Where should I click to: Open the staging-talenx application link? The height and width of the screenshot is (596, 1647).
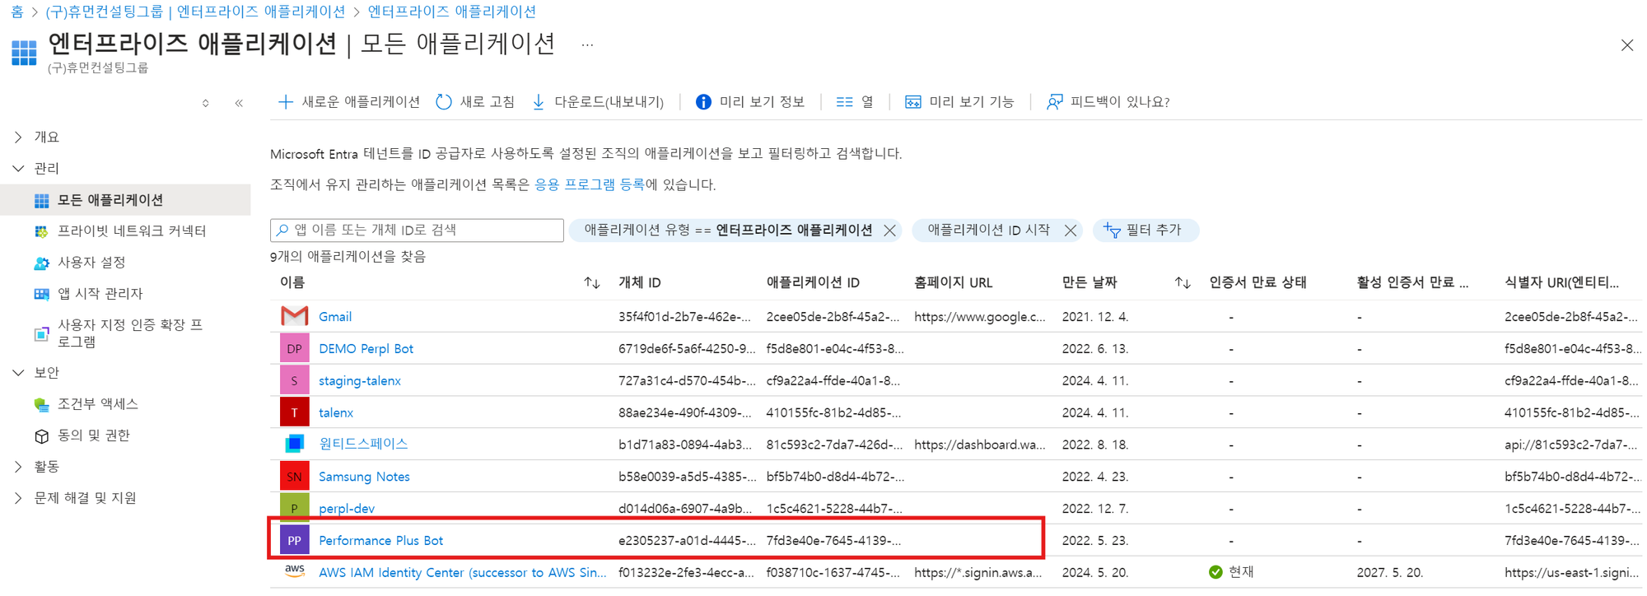click(360, 381)
